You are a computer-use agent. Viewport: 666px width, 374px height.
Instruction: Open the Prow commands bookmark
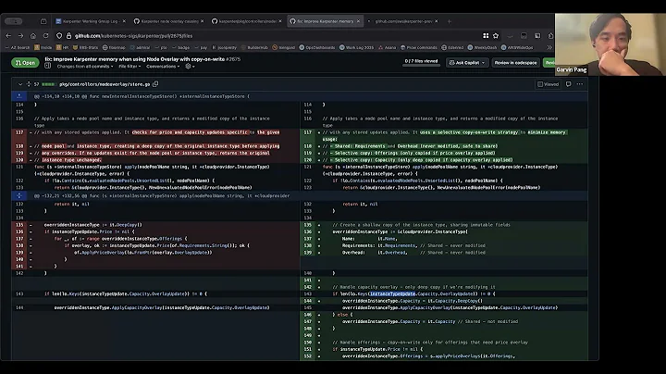pos(418,47)
